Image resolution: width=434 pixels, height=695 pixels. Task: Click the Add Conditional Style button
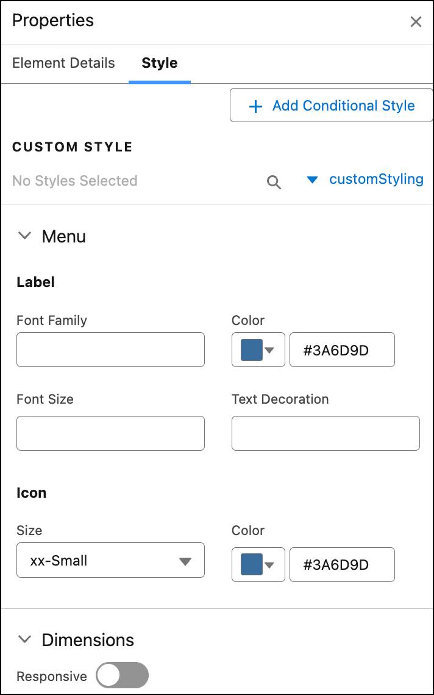pos(331,105)
